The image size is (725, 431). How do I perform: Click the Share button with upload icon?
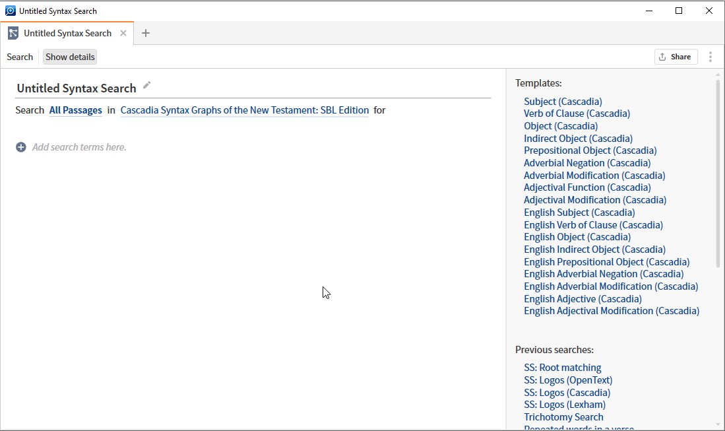[x=675, y=57]
